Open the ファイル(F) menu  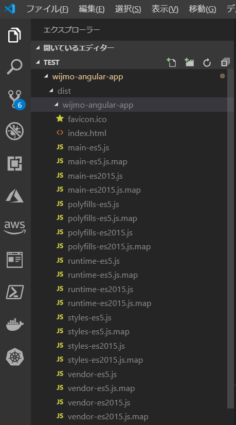47,9
